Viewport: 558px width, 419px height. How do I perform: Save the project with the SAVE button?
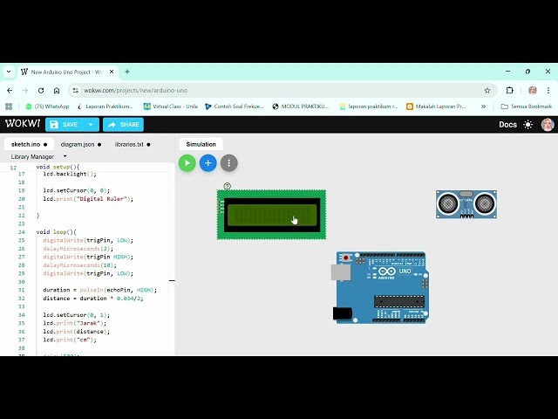coord(65,124)
